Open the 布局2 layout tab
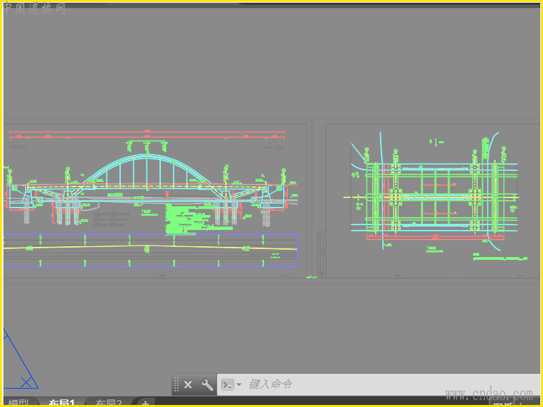Image resolution: width=543 pixels, height=407 pixels. (x=109, y=403)
